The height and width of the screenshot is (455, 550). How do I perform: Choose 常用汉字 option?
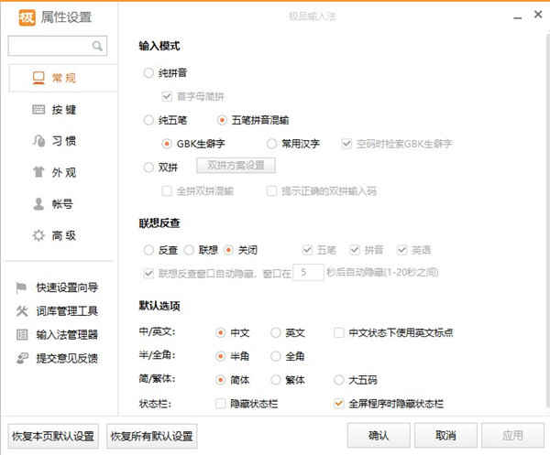[271, 144]
